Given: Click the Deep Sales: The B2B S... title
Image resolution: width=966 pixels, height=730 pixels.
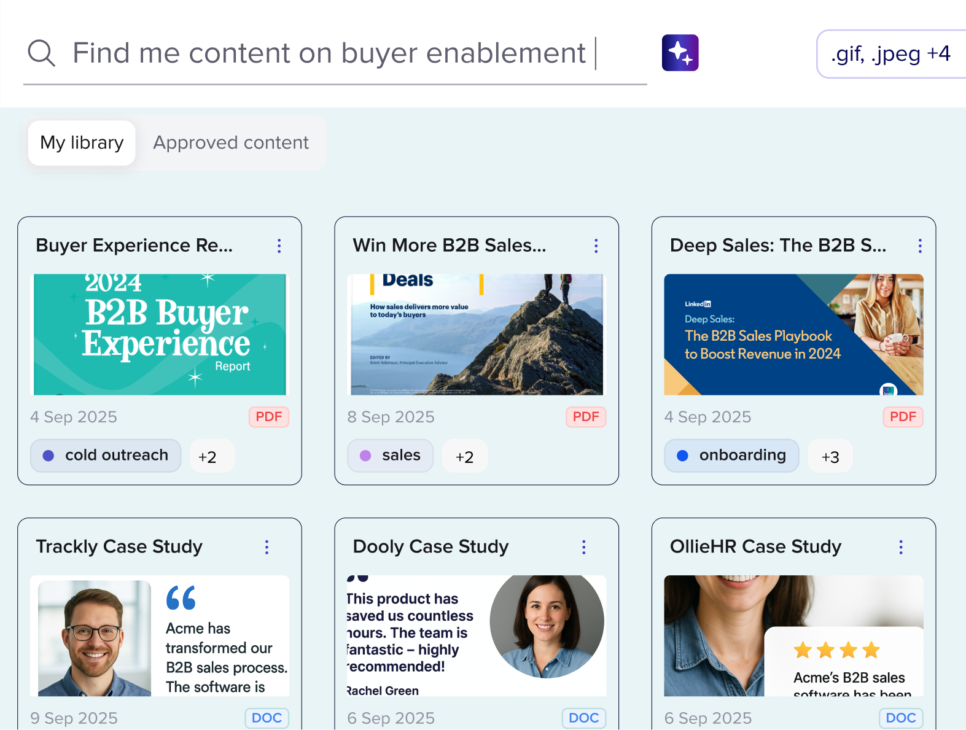Looking at the screenshot, I should click(x=778, y=246).
